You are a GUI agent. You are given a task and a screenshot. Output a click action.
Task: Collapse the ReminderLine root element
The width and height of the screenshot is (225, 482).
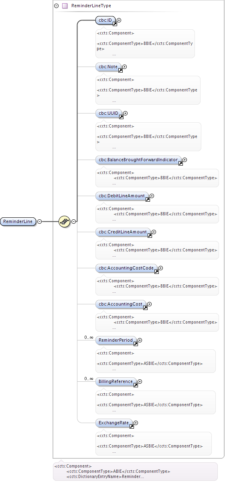[40, 221]
